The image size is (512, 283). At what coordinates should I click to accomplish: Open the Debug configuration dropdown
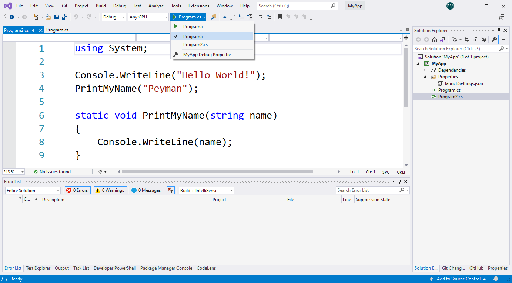tap(114, 17)
